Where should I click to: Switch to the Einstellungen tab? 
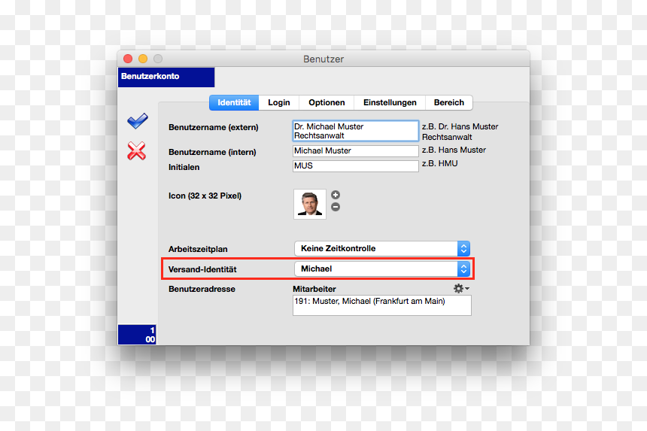[390, 102]
